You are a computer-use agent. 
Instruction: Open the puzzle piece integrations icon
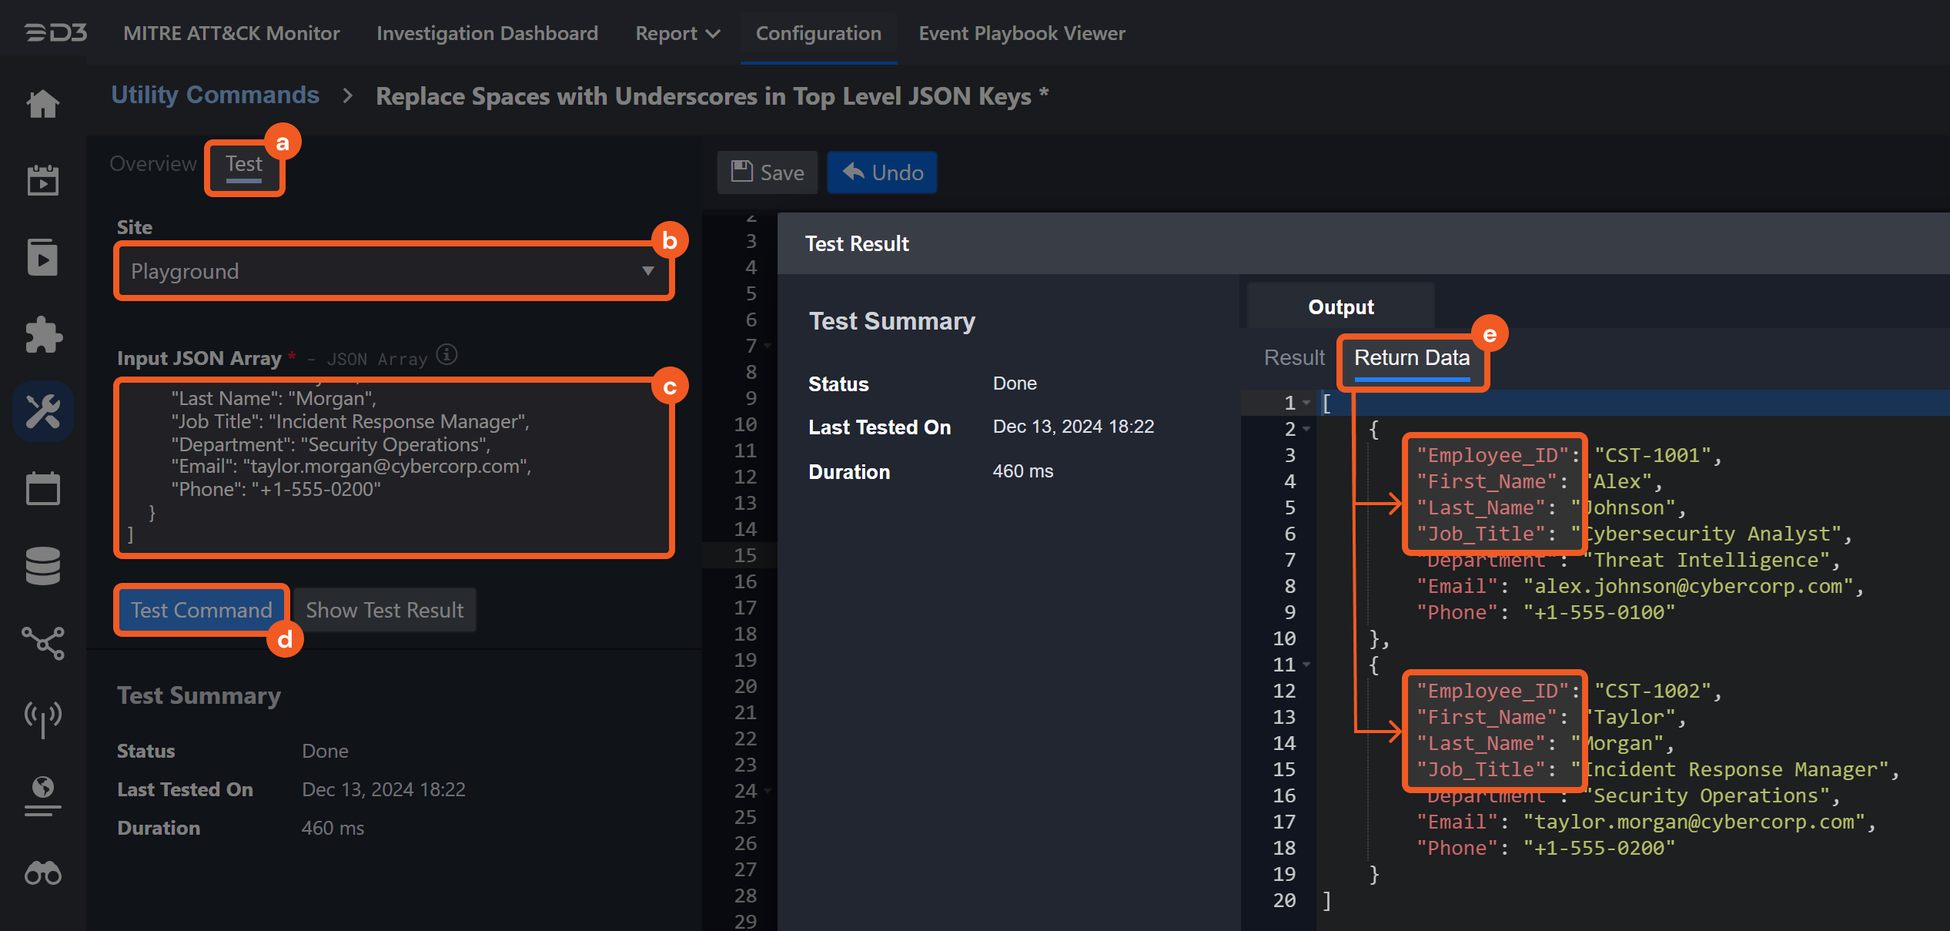pos(43,335)
